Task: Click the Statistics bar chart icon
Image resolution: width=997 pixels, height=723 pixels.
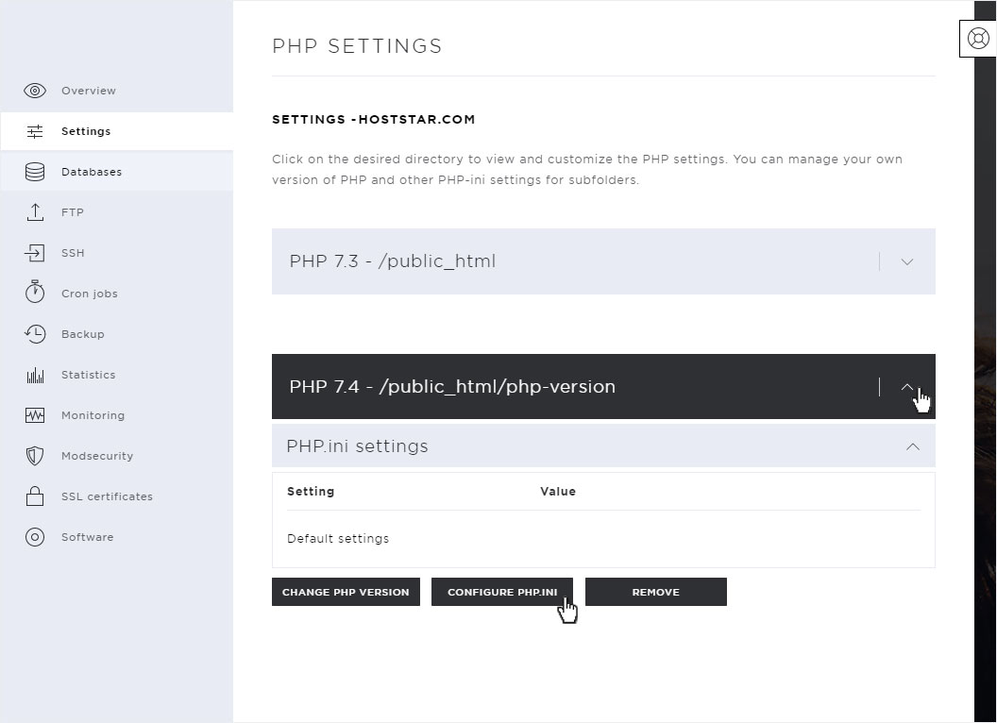Action: [x=35, y=375]
